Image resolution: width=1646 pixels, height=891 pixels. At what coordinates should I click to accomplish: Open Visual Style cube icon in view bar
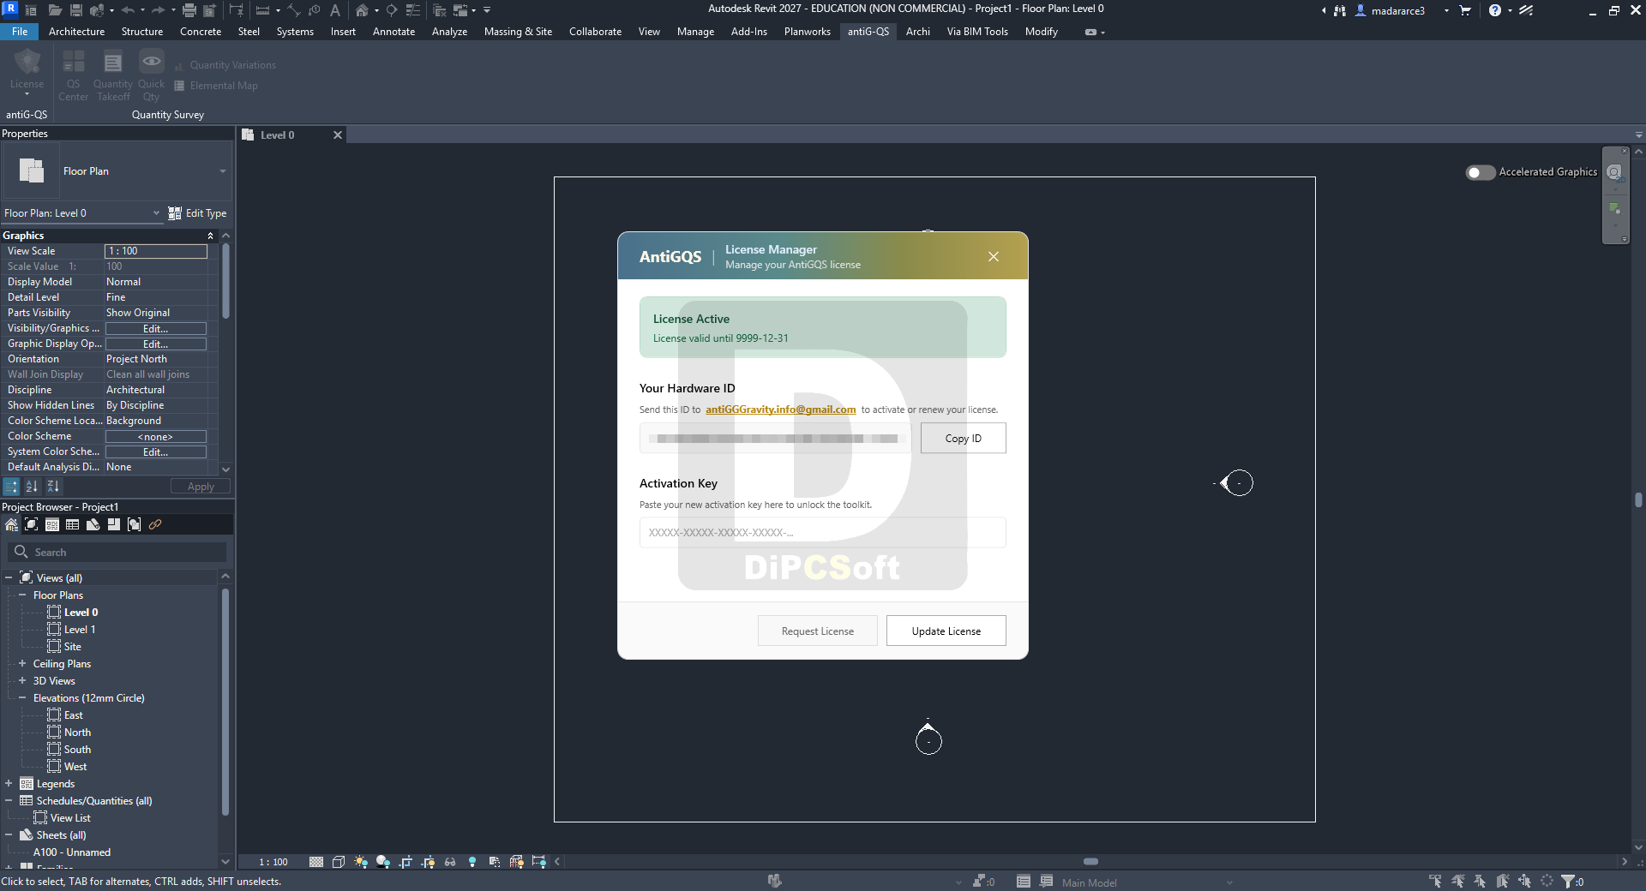(339, 862)
